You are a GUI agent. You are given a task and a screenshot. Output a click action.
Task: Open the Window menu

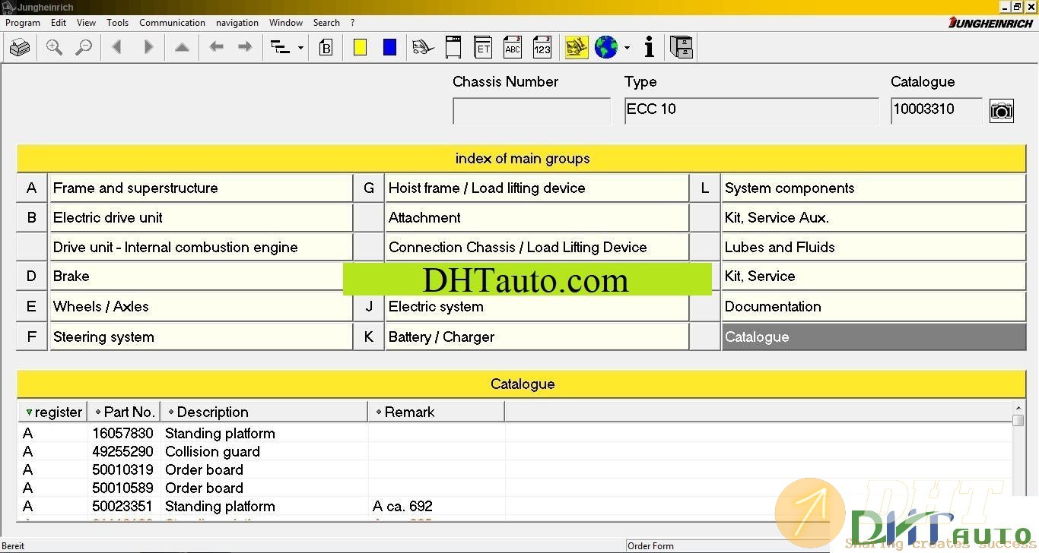point(286,23)
